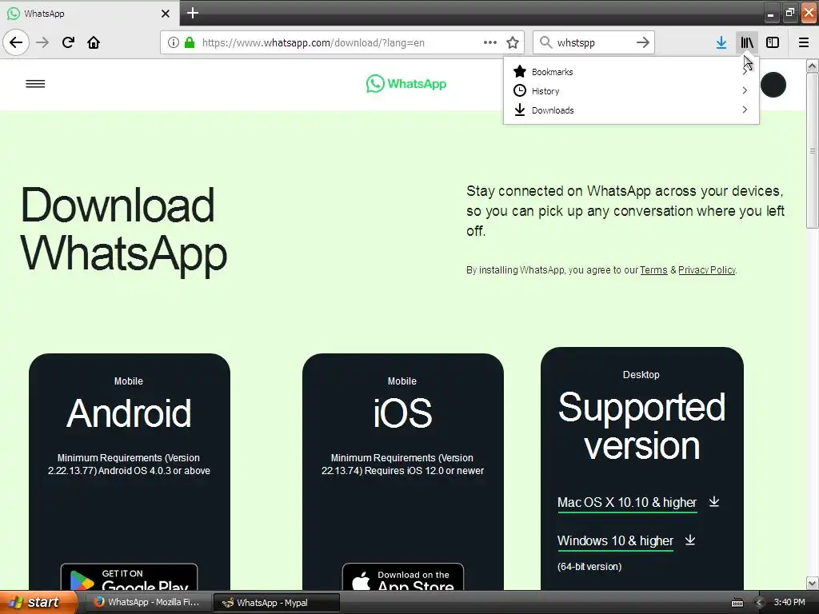Click the vertical scrollbar thumb
This screenshot has width=819, height=614.
point(812,150)
